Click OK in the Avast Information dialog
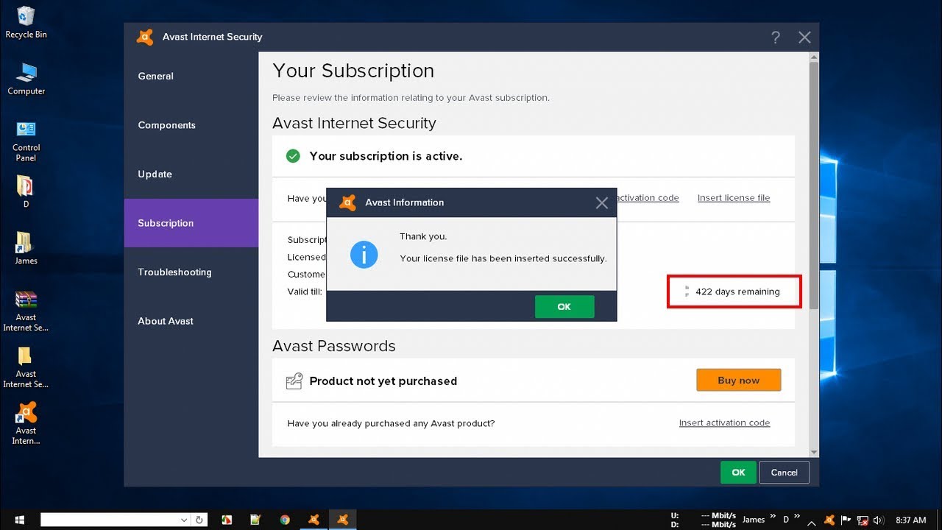Image resolution: width=942 pixels, height=530 pixels. pyautogui.click(x=564, y=306)
